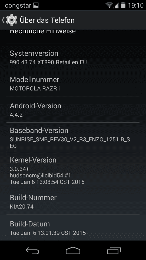Tap the Build-Nummer KIA20.74 entry
The width and height of the screenshot is (146, 260).
click(x=73, y=201)
